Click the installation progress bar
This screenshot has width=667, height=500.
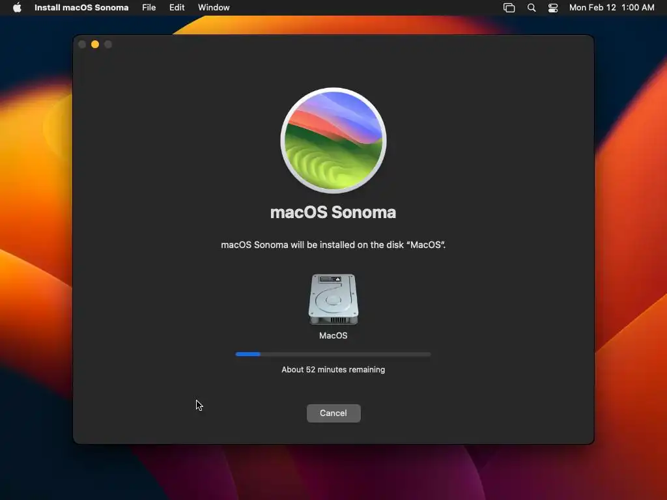point(333,354)
